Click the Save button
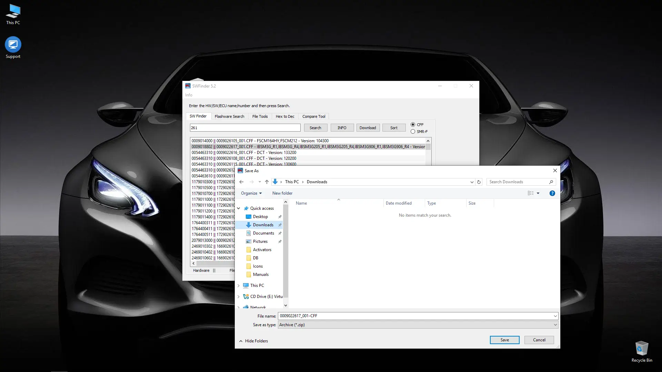 pos(504,340)
